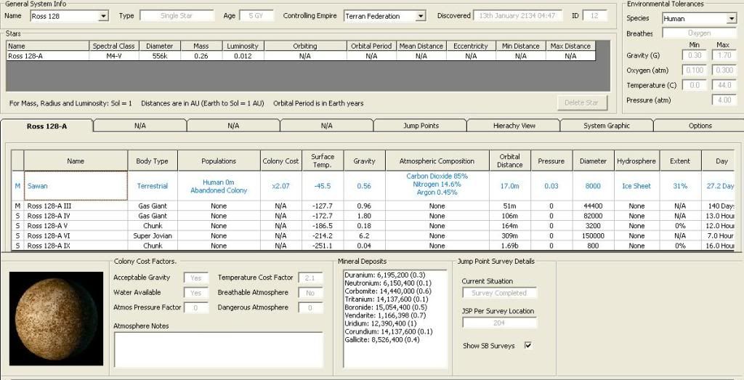Click the Current Situation field showing Survey Completed
This screenshot has height=380, width=744.
click(x=499, y=294)
